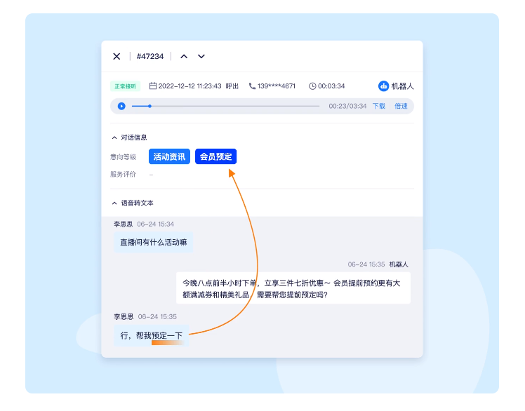Click message 行，帮我预定一下

point(152,335)
